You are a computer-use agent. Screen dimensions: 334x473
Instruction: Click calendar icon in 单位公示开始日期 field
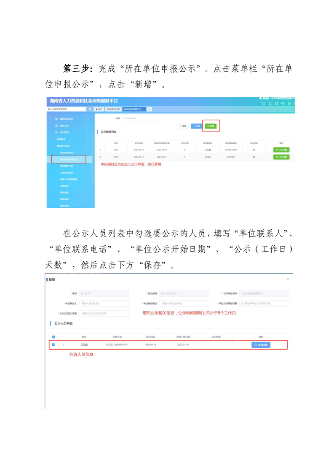coord(243,304)
